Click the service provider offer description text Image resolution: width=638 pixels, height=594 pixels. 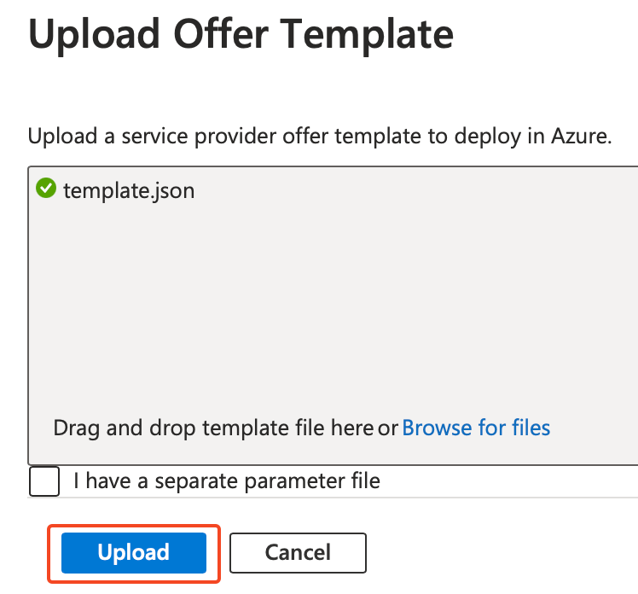coord(320,137)
